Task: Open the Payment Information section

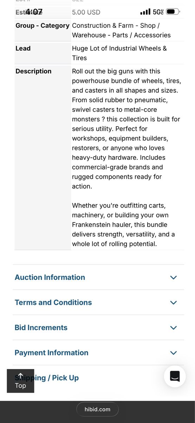Action: (x=98, y=352)
